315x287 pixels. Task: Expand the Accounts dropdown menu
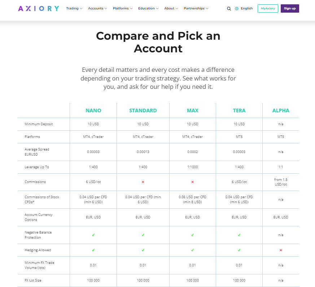[x=97, y=8]
